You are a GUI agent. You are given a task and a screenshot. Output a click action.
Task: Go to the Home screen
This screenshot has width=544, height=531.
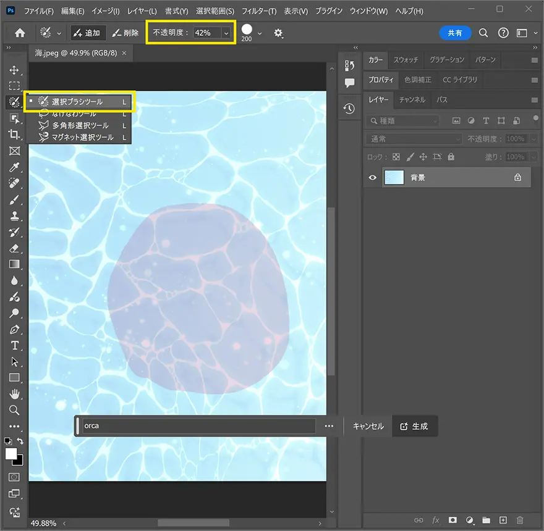point(20,33)
